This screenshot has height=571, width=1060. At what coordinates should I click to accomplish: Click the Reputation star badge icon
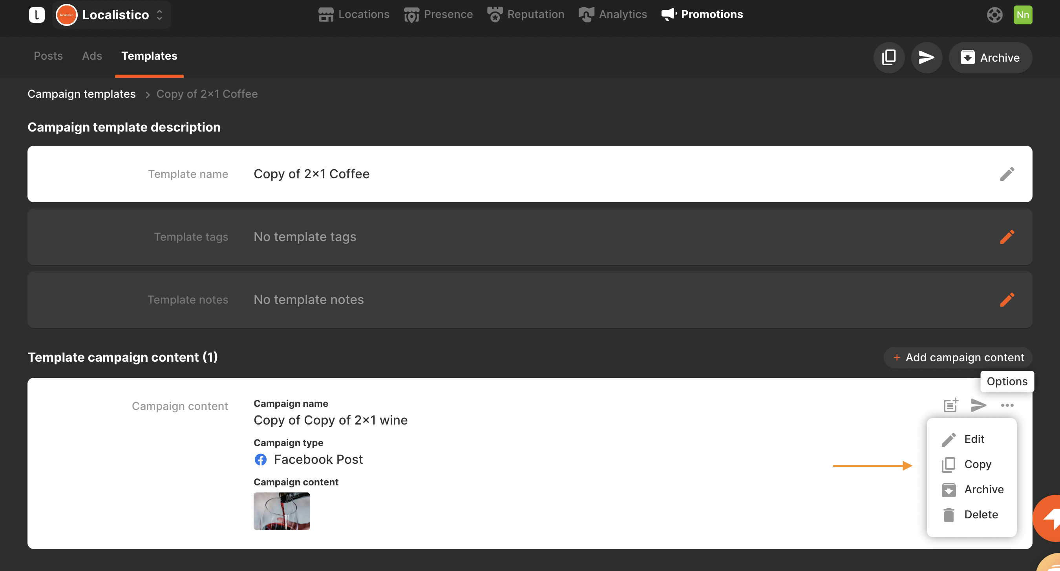(x=495, y=15)
